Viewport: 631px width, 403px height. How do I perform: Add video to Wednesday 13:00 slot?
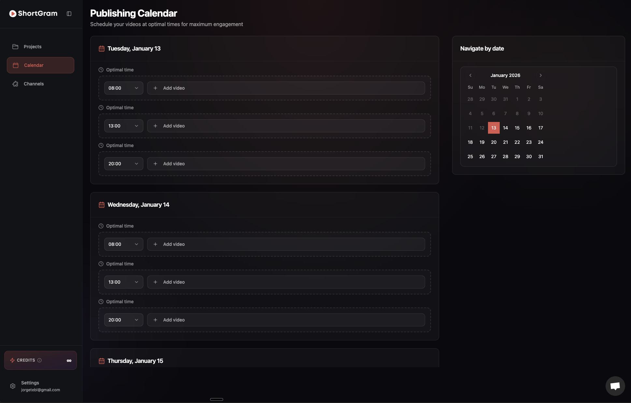[x=286, y=282]
